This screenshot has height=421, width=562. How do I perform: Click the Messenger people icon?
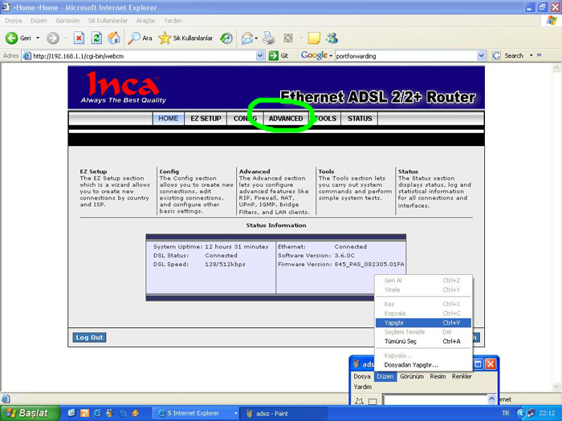point(332,38)
